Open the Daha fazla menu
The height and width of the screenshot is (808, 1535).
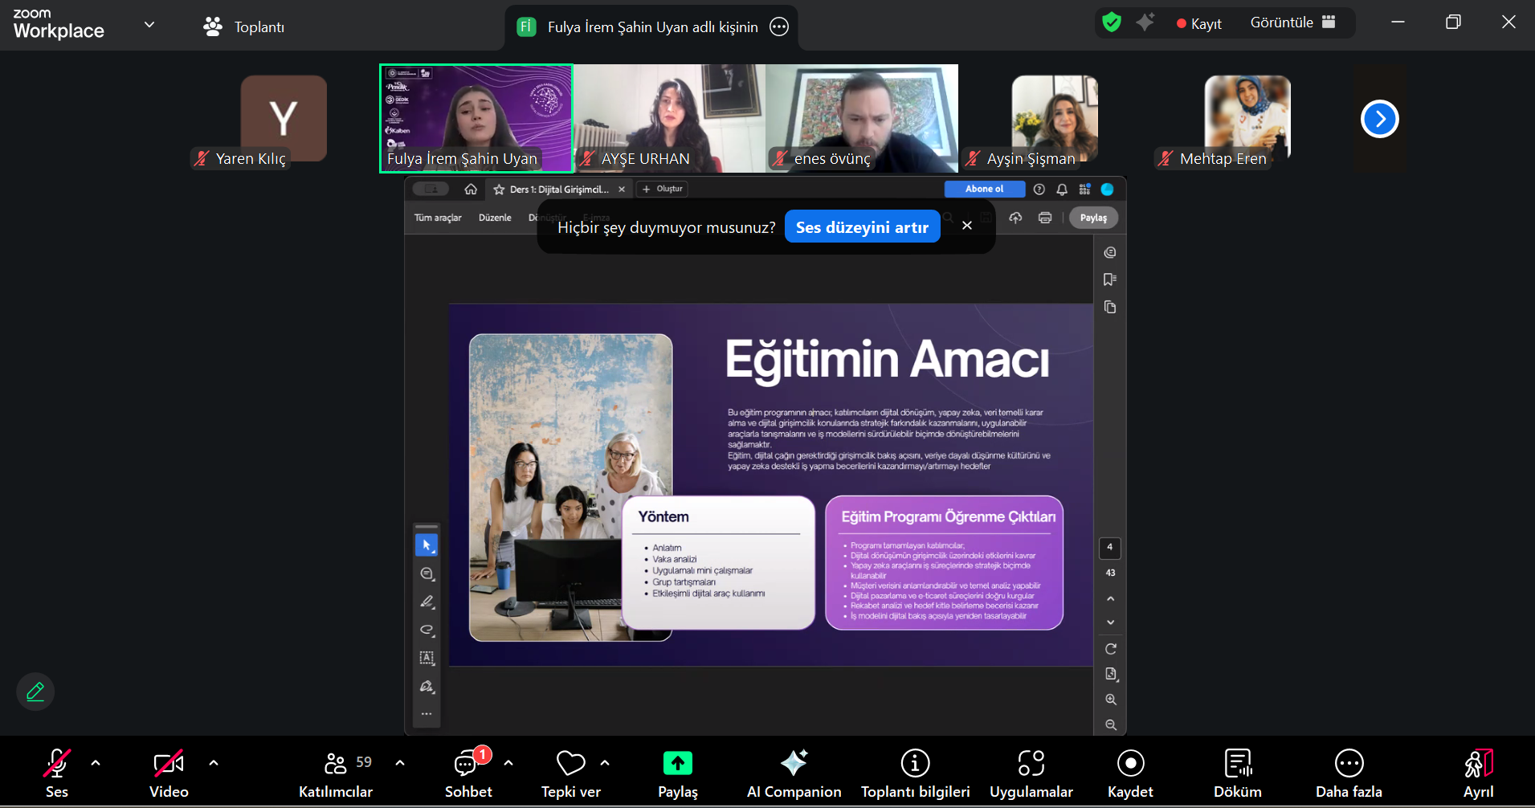tap(1349, 773)
